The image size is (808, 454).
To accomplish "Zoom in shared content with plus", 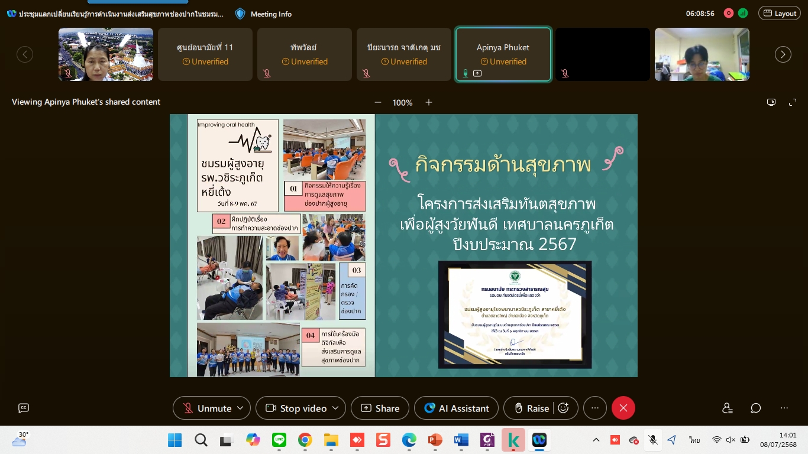I will (x=429, y=102).
